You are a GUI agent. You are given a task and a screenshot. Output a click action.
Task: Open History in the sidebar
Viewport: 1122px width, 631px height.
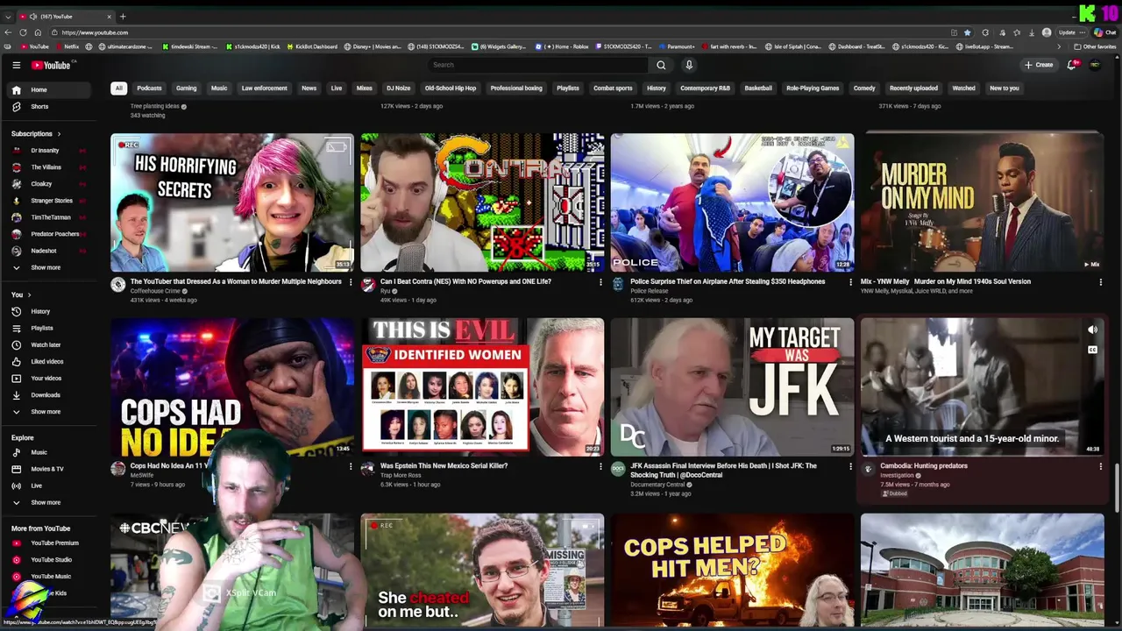[x=51, y=311]
